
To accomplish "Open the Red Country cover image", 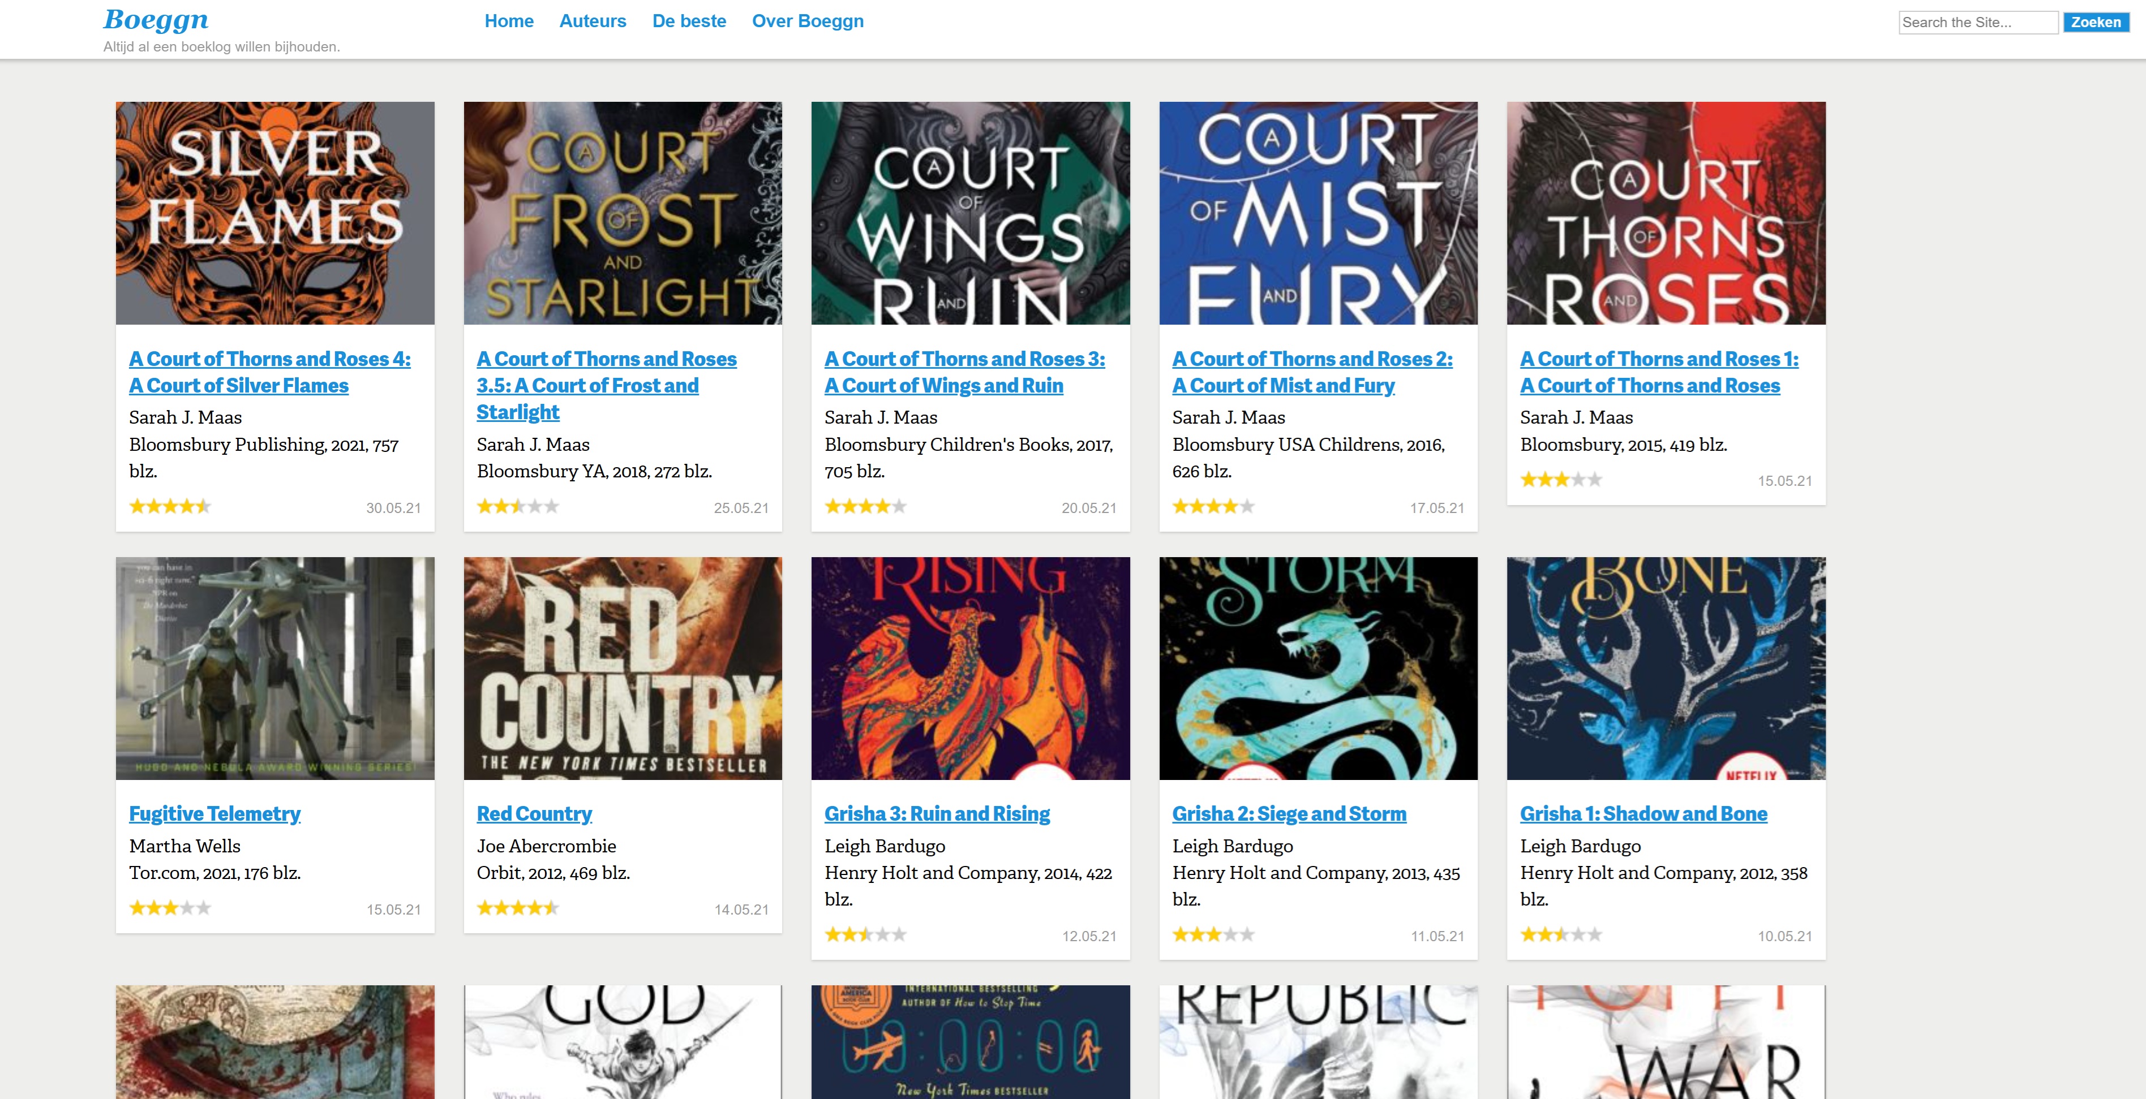I will [623, 669].
